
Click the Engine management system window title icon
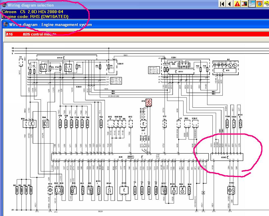tap(6, 24)
